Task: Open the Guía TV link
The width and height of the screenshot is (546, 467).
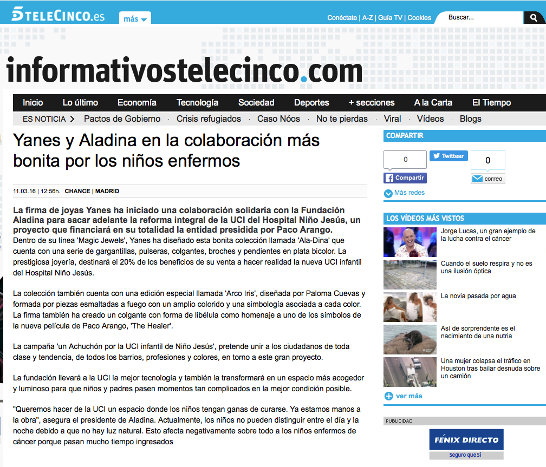Action: (x=390, y=18)
